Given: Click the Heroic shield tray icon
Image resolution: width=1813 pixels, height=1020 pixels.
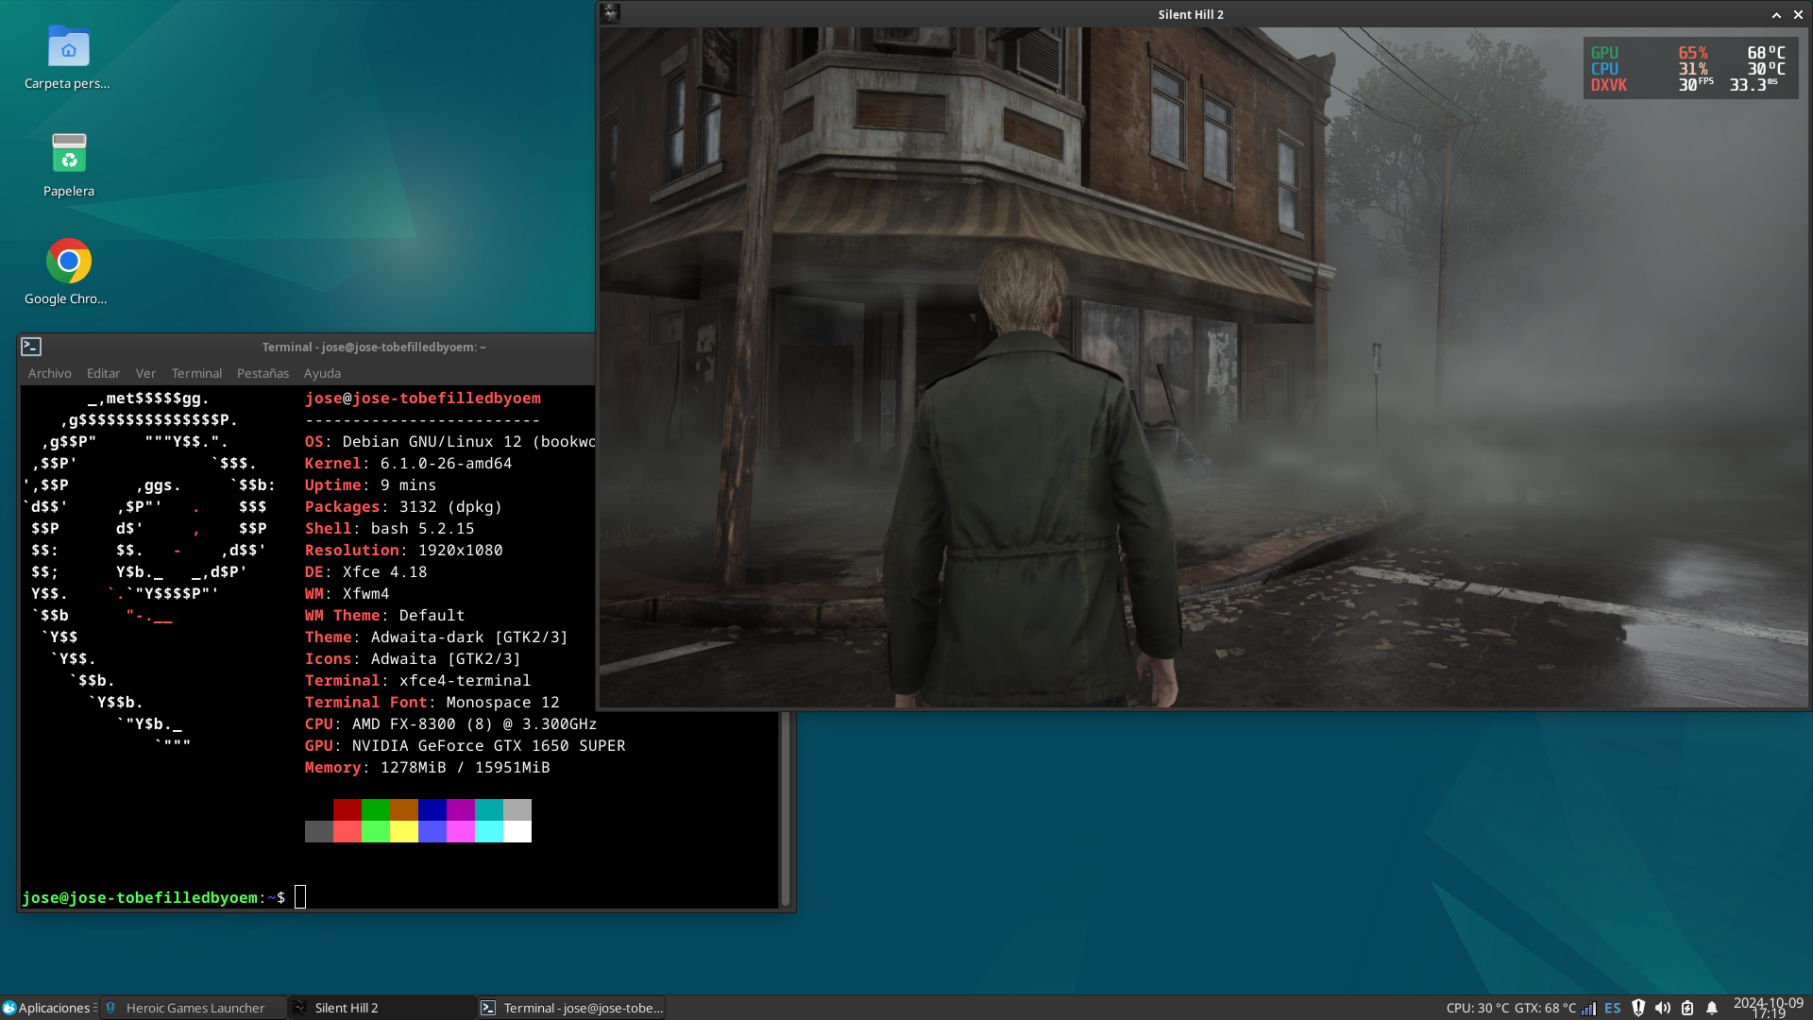Looking at the screenshot, I should tap(1638, 1008).
